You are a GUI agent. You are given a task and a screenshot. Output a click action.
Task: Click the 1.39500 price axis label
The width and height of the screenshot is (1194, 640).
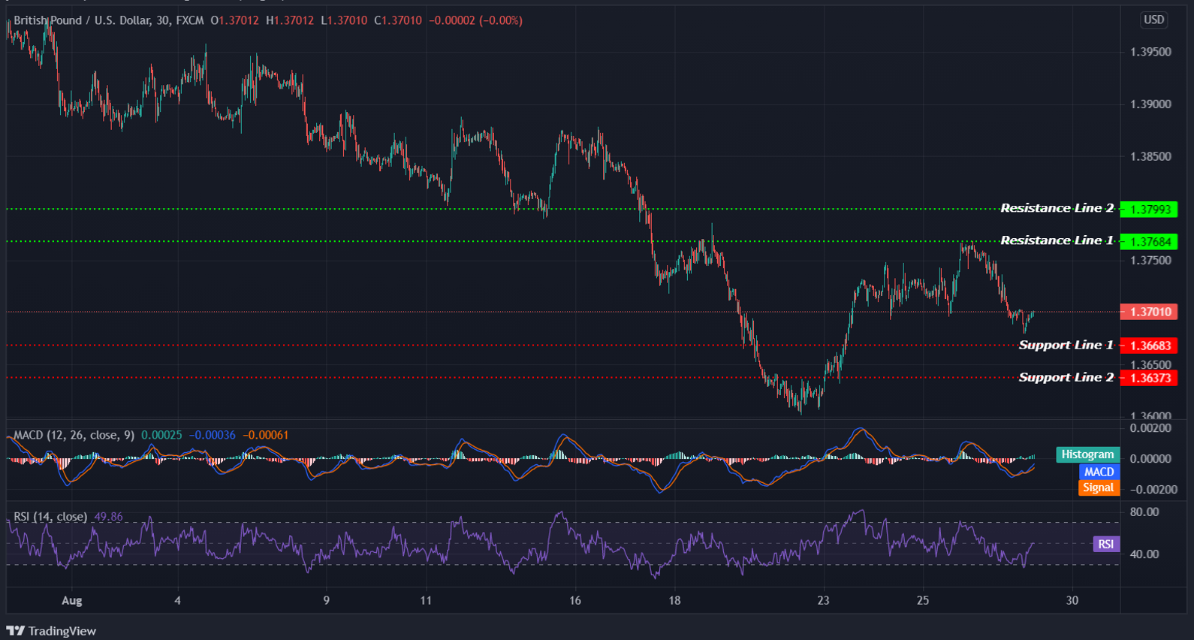[x=1150, y=52]
